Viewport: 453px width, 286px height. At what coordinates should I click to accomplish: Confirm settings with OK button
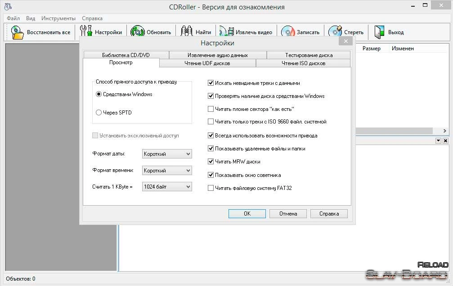point(247,214)
